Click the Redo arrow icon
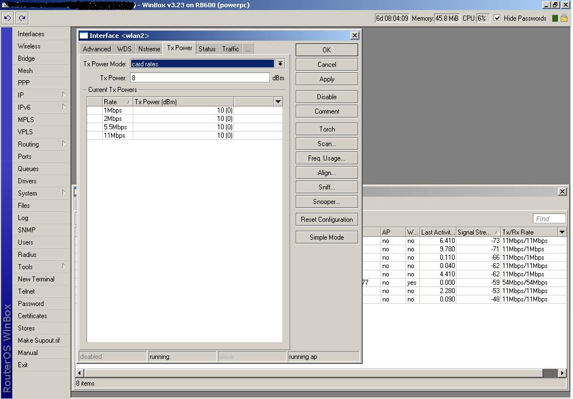The image size is (573, 399). click(x=22, y=18)
